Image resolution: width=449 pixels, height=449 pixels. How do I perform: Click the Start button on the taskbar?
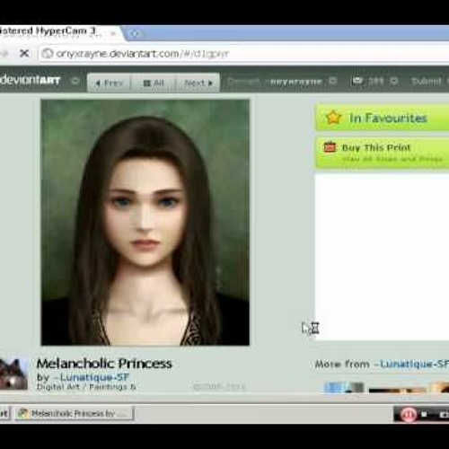tap(4, 414)
